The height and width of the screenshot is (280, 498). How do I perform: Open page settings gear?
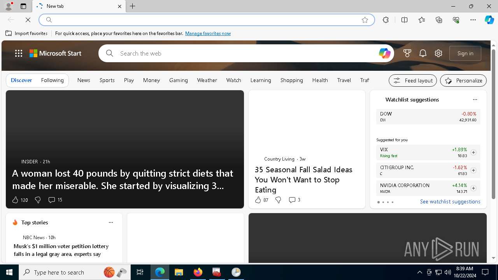pyautogui.click(x=438, y=53)
